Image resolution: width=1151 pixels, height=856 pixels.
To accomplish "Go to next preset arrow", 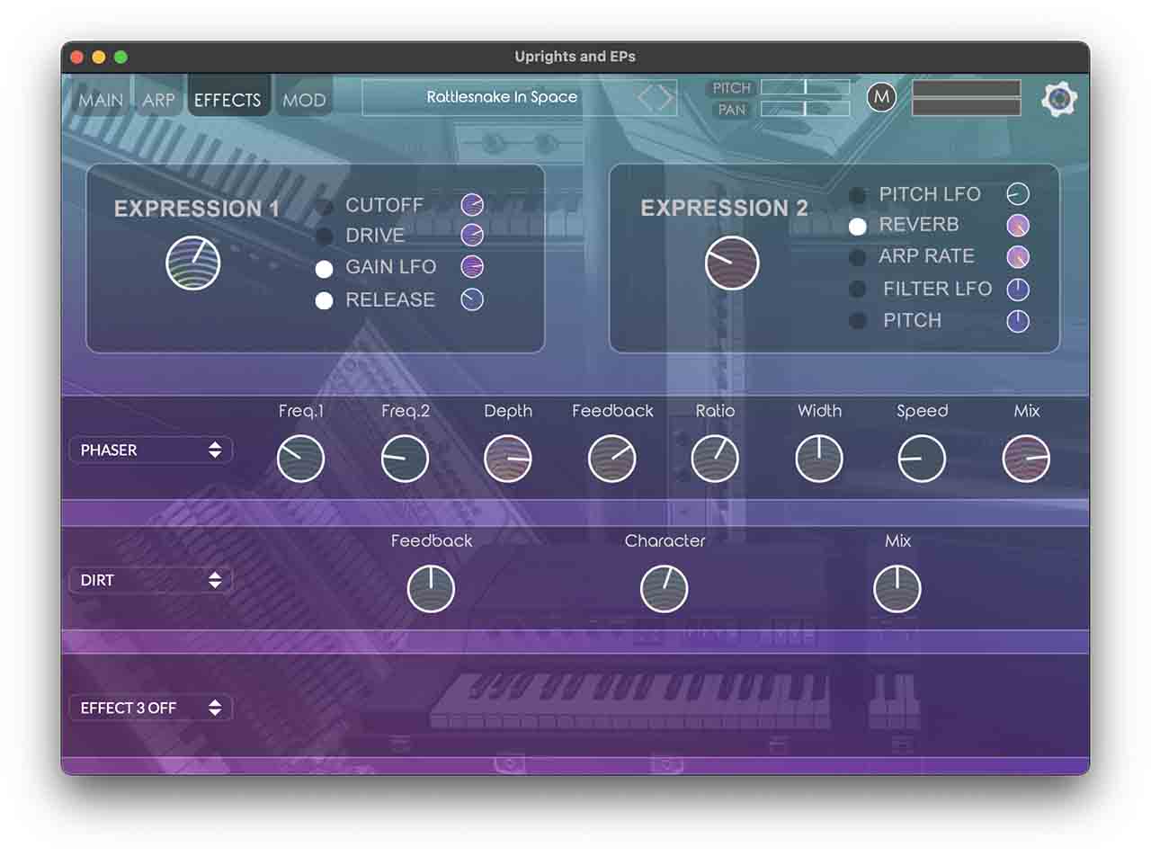I will tap(666, 98).
